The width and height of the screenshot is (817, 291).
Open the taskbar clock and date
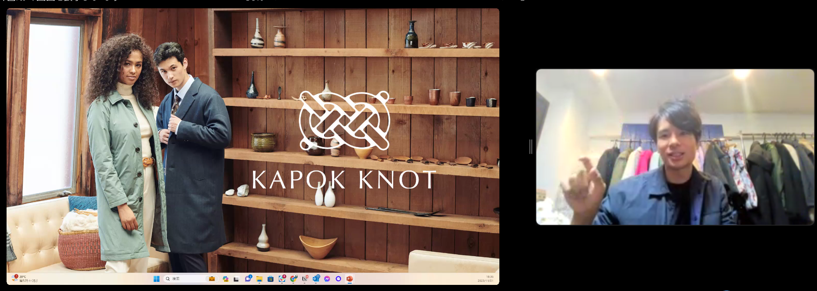point(485,279)
